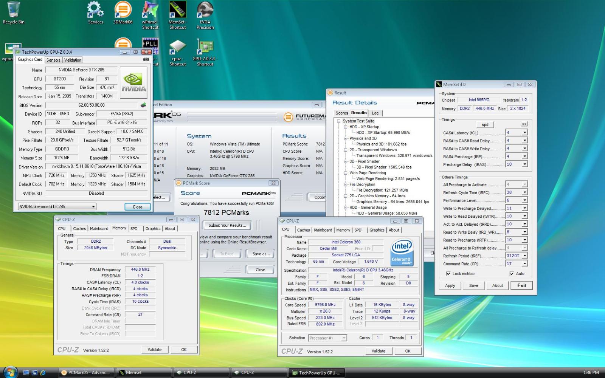Switch to PCMark05 taskbar button
Image resolution: width=605 pixels, height=378 pixels.
(86, 373)
